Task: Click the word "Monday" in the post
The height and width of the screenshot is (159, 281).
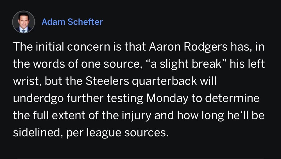Action: tap(167, 99)
